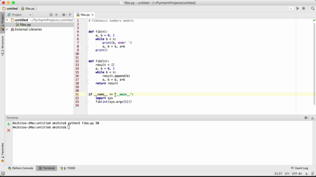Fold the while loop at line 15
The width and height of the screenshot is (316, 177).
coord(87,72)
